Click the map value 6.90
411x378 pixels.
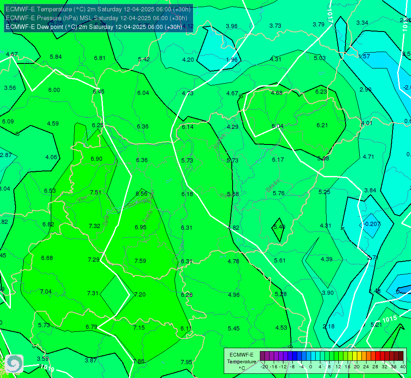(x=97, y=159)
